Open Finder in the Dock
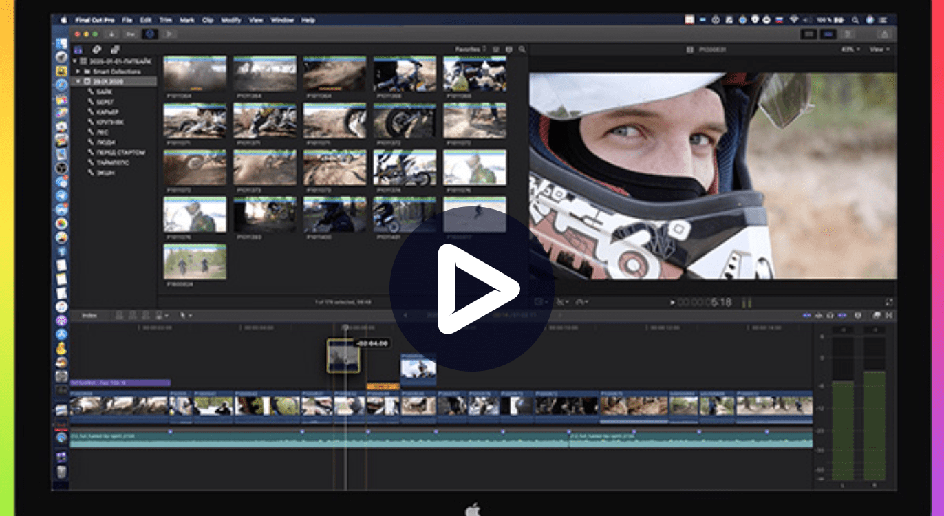 (x=61, y=45)
